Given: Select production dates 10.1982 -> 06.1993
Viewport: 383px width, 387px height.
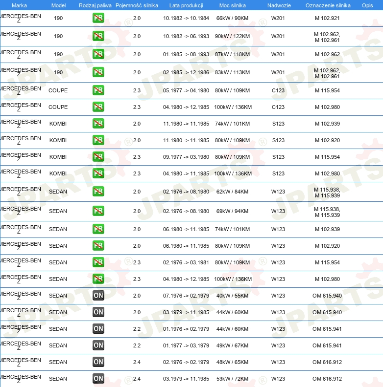Looking at the screenshot, I should pos(186,36).
